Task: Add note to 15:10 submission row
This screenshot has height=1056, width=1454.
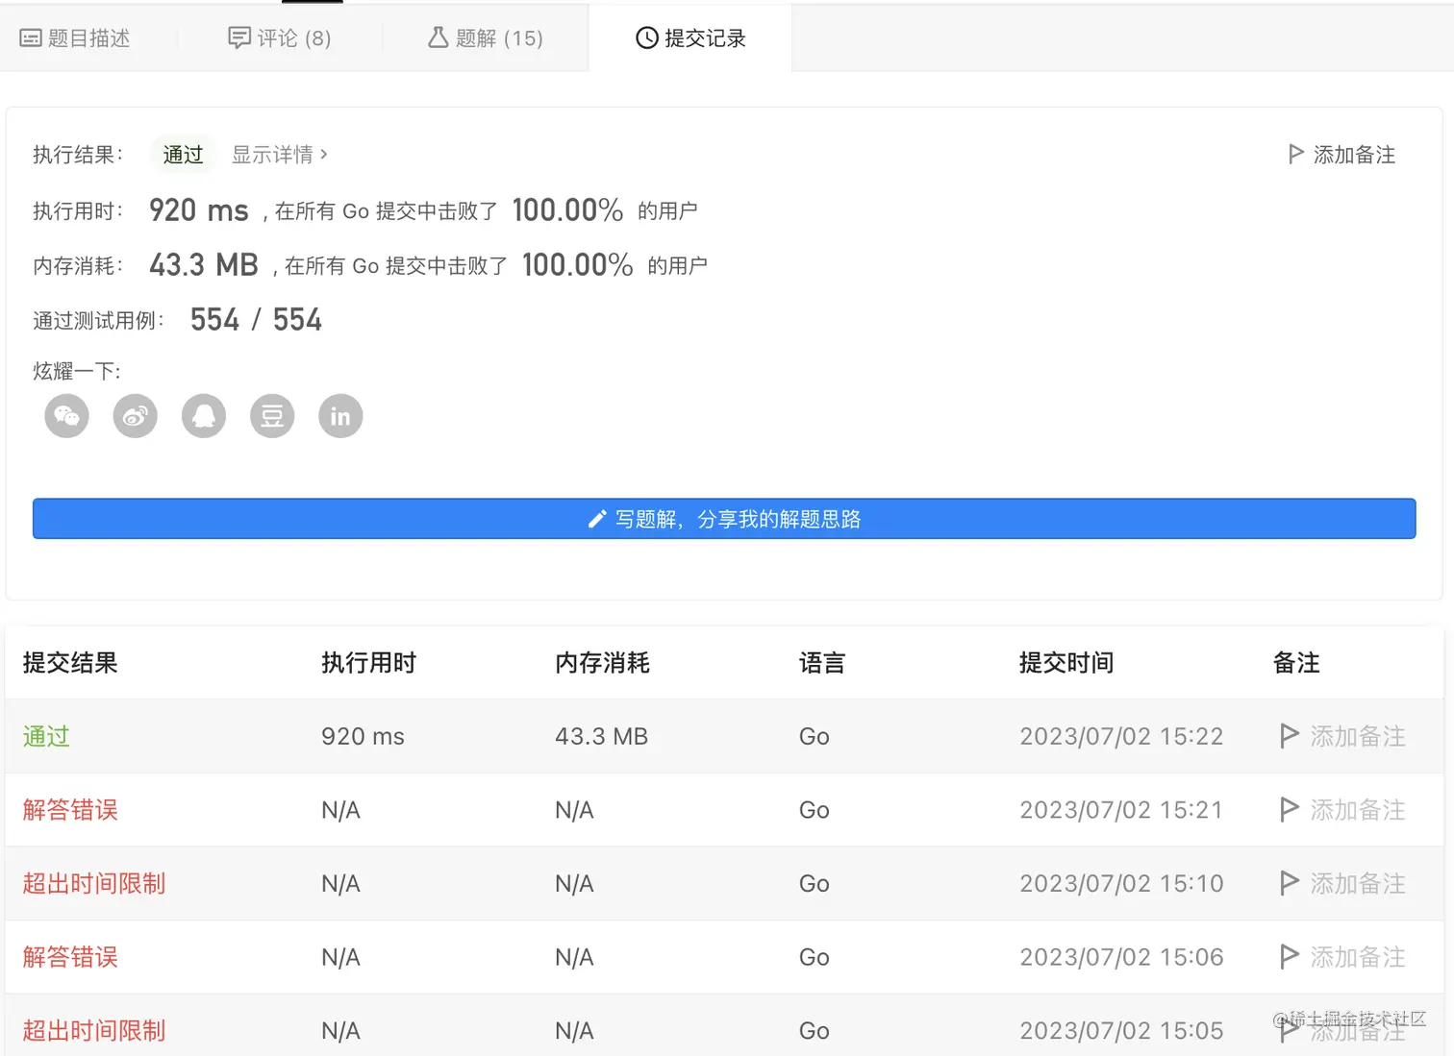Action: [x=1342, y=883]
